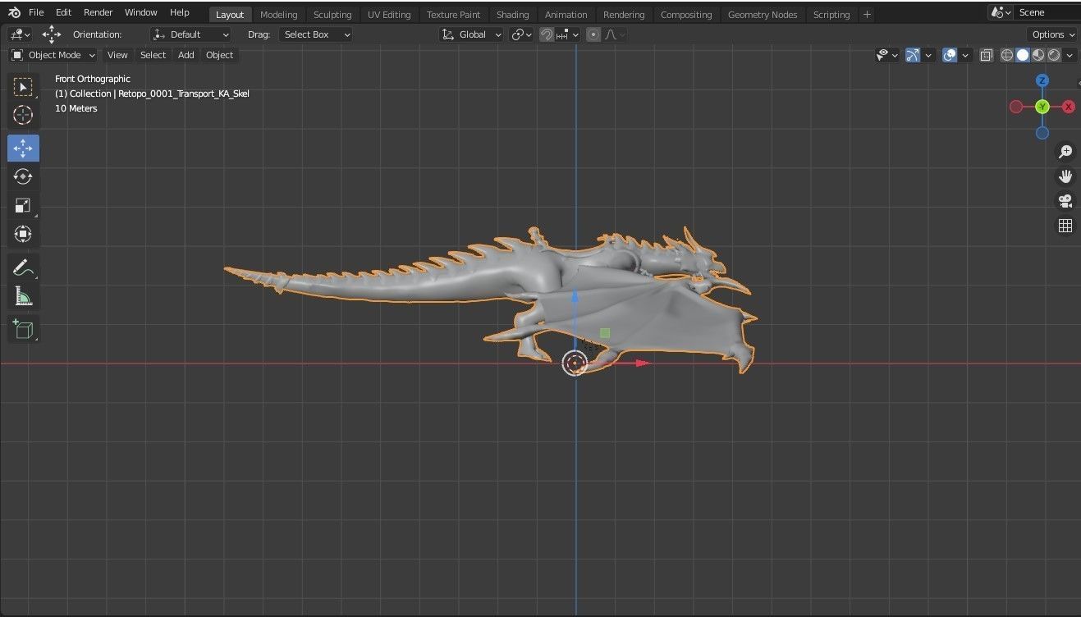Screen dimensions: 1081x617
Task: Toggle snapping magnet button
Action: (x=546, y=34)
